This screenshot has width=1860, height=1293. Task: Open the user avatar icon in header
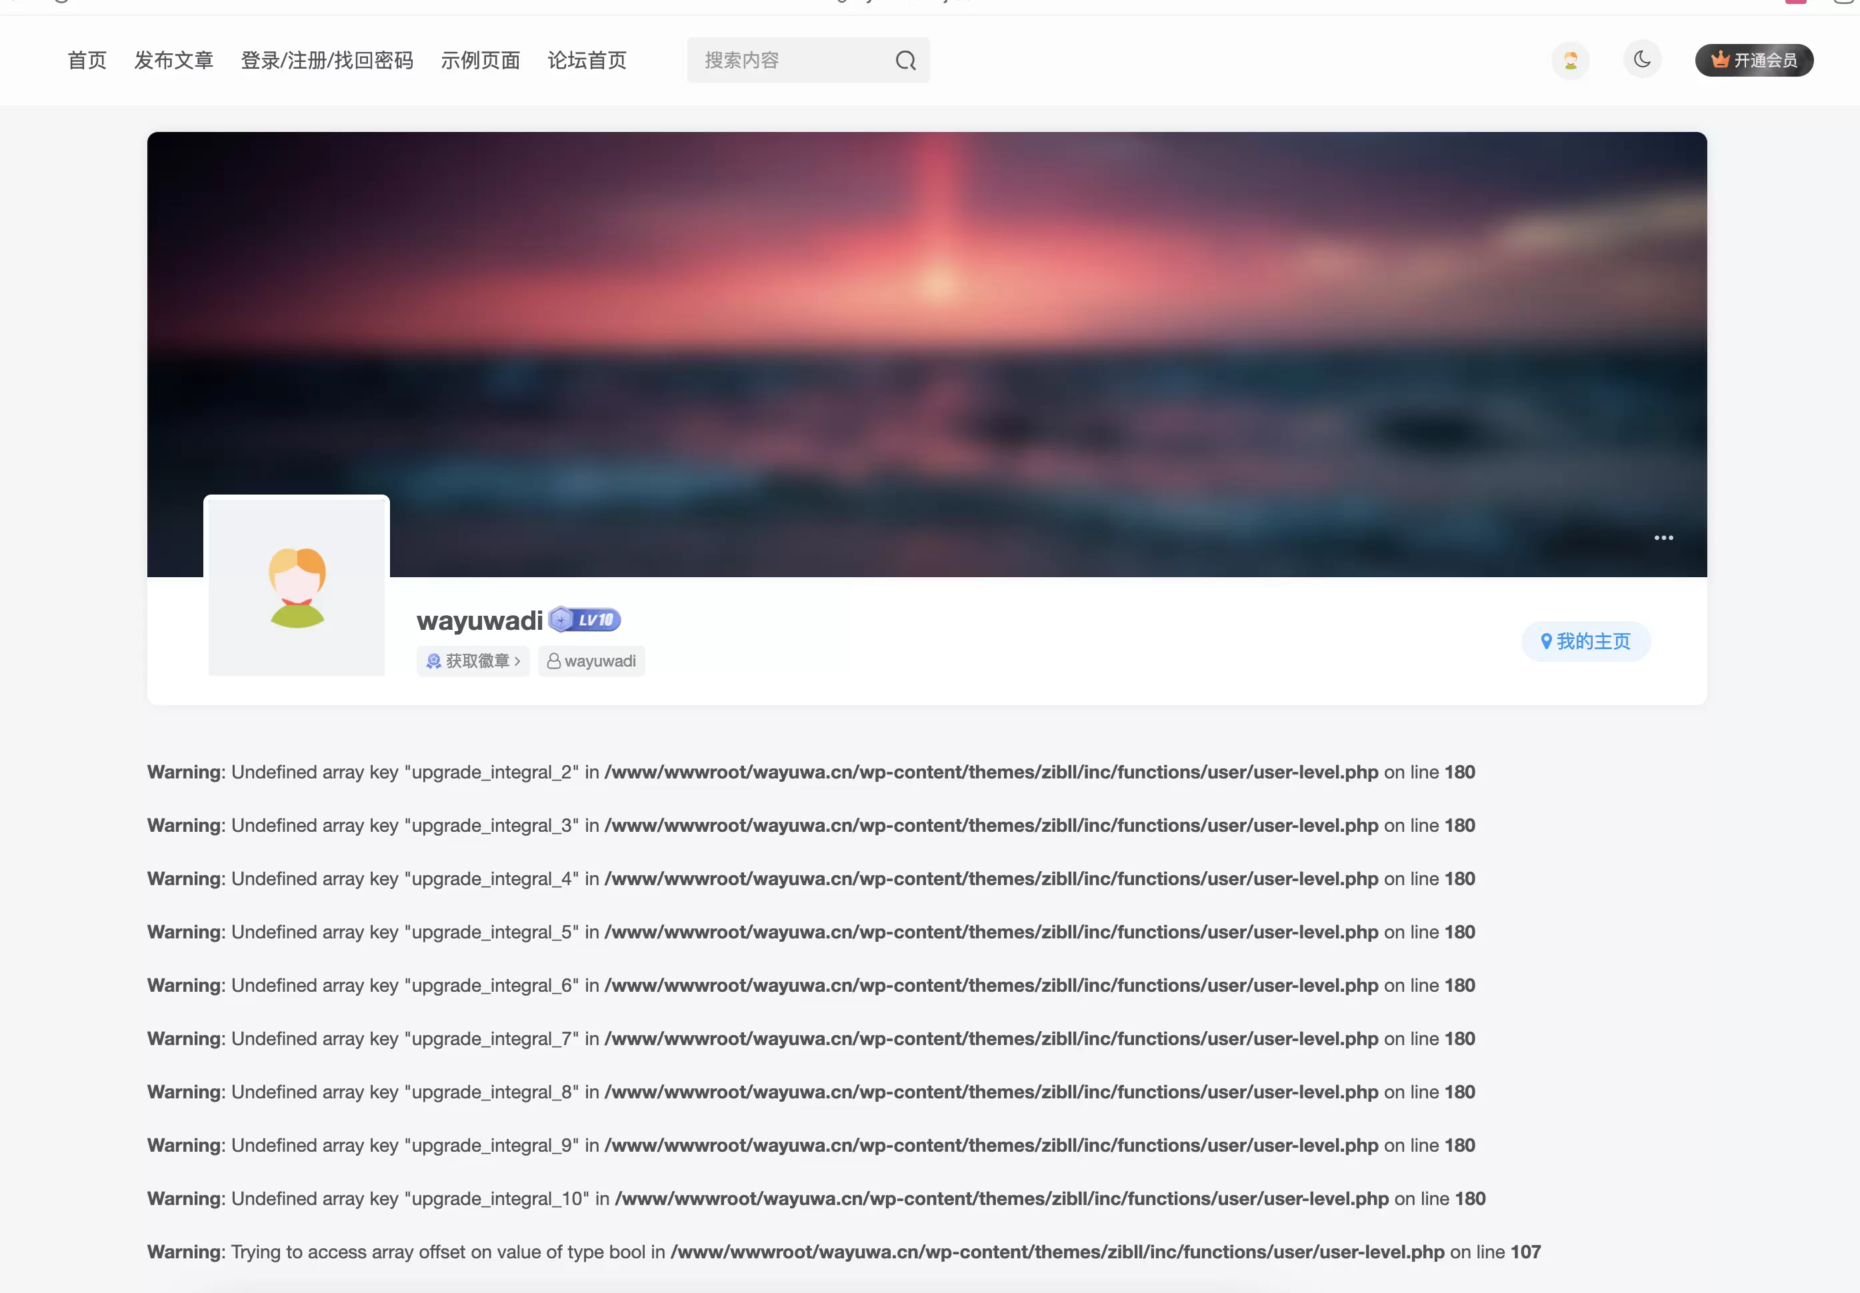pyautogui.click(x=1570, y=61)
